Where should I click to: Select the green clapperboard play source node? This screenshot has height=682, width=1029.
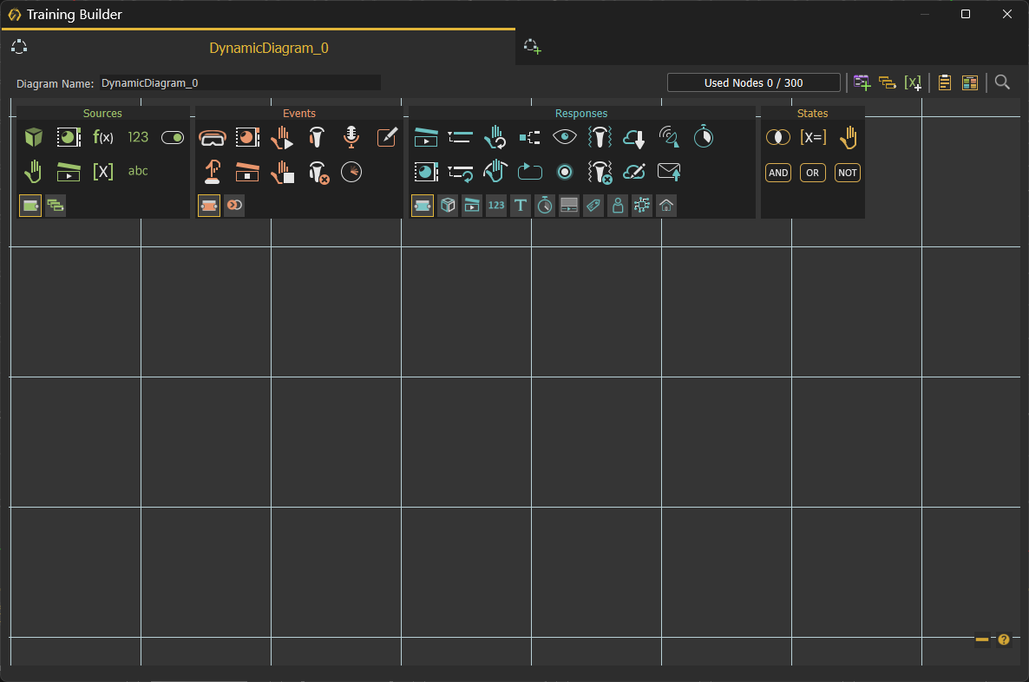point(69,171)
